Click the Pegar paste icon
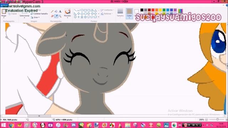This screenshot has width=228, height=128. coord(4,11)
